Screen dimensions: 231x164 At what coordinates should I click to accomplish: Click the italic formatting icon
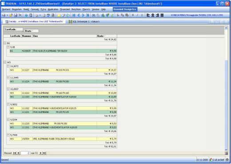[137, 15]
